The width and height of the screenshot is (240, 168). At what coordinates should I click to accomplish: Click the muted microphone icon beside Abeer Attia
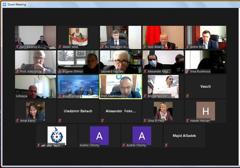[x=60, y=47]
